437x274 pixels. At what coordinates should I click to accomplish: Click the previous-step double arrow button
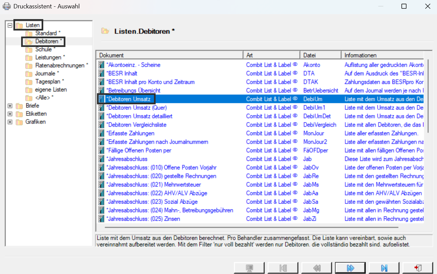click(x=316, y=268)
